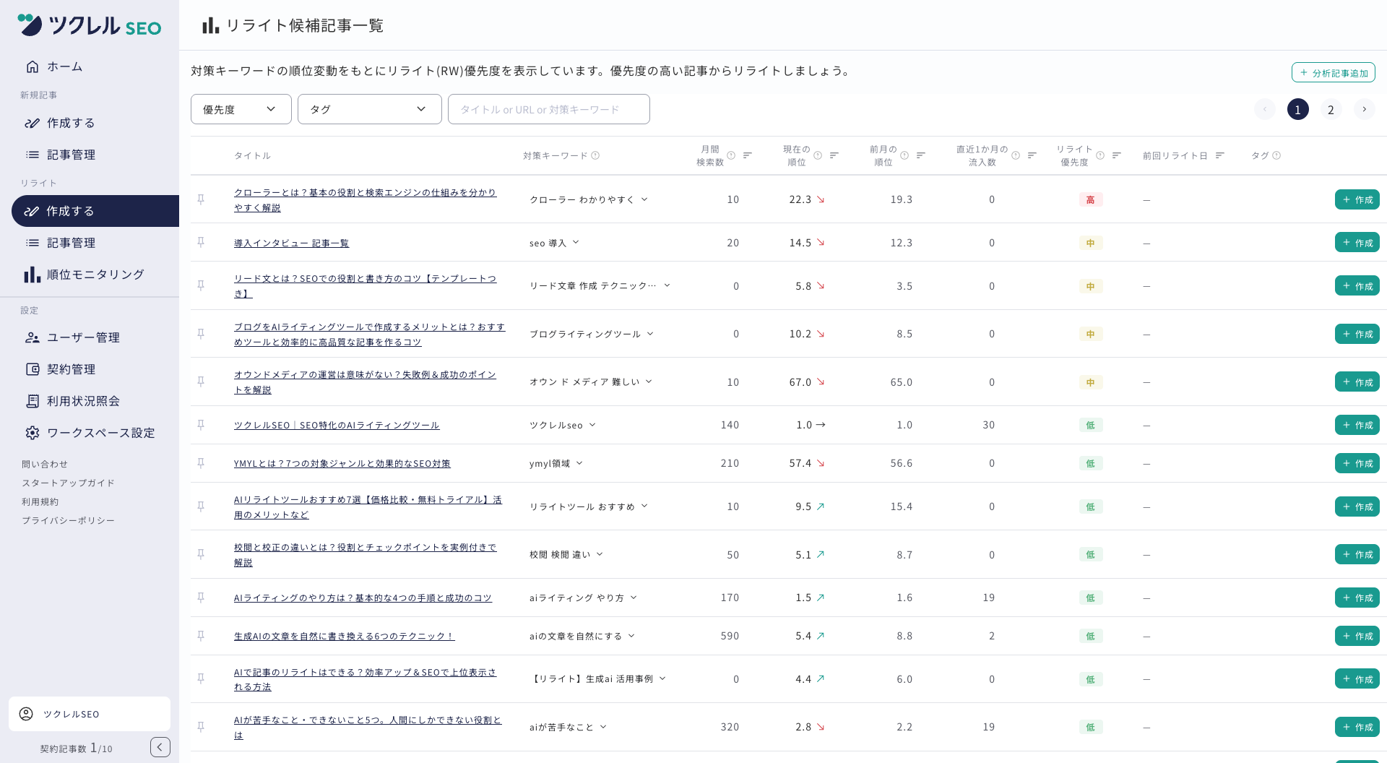This screenshot has height=763, width=1387.
Task: Show help for リライト優先度 column
Action: (1100, 155)
